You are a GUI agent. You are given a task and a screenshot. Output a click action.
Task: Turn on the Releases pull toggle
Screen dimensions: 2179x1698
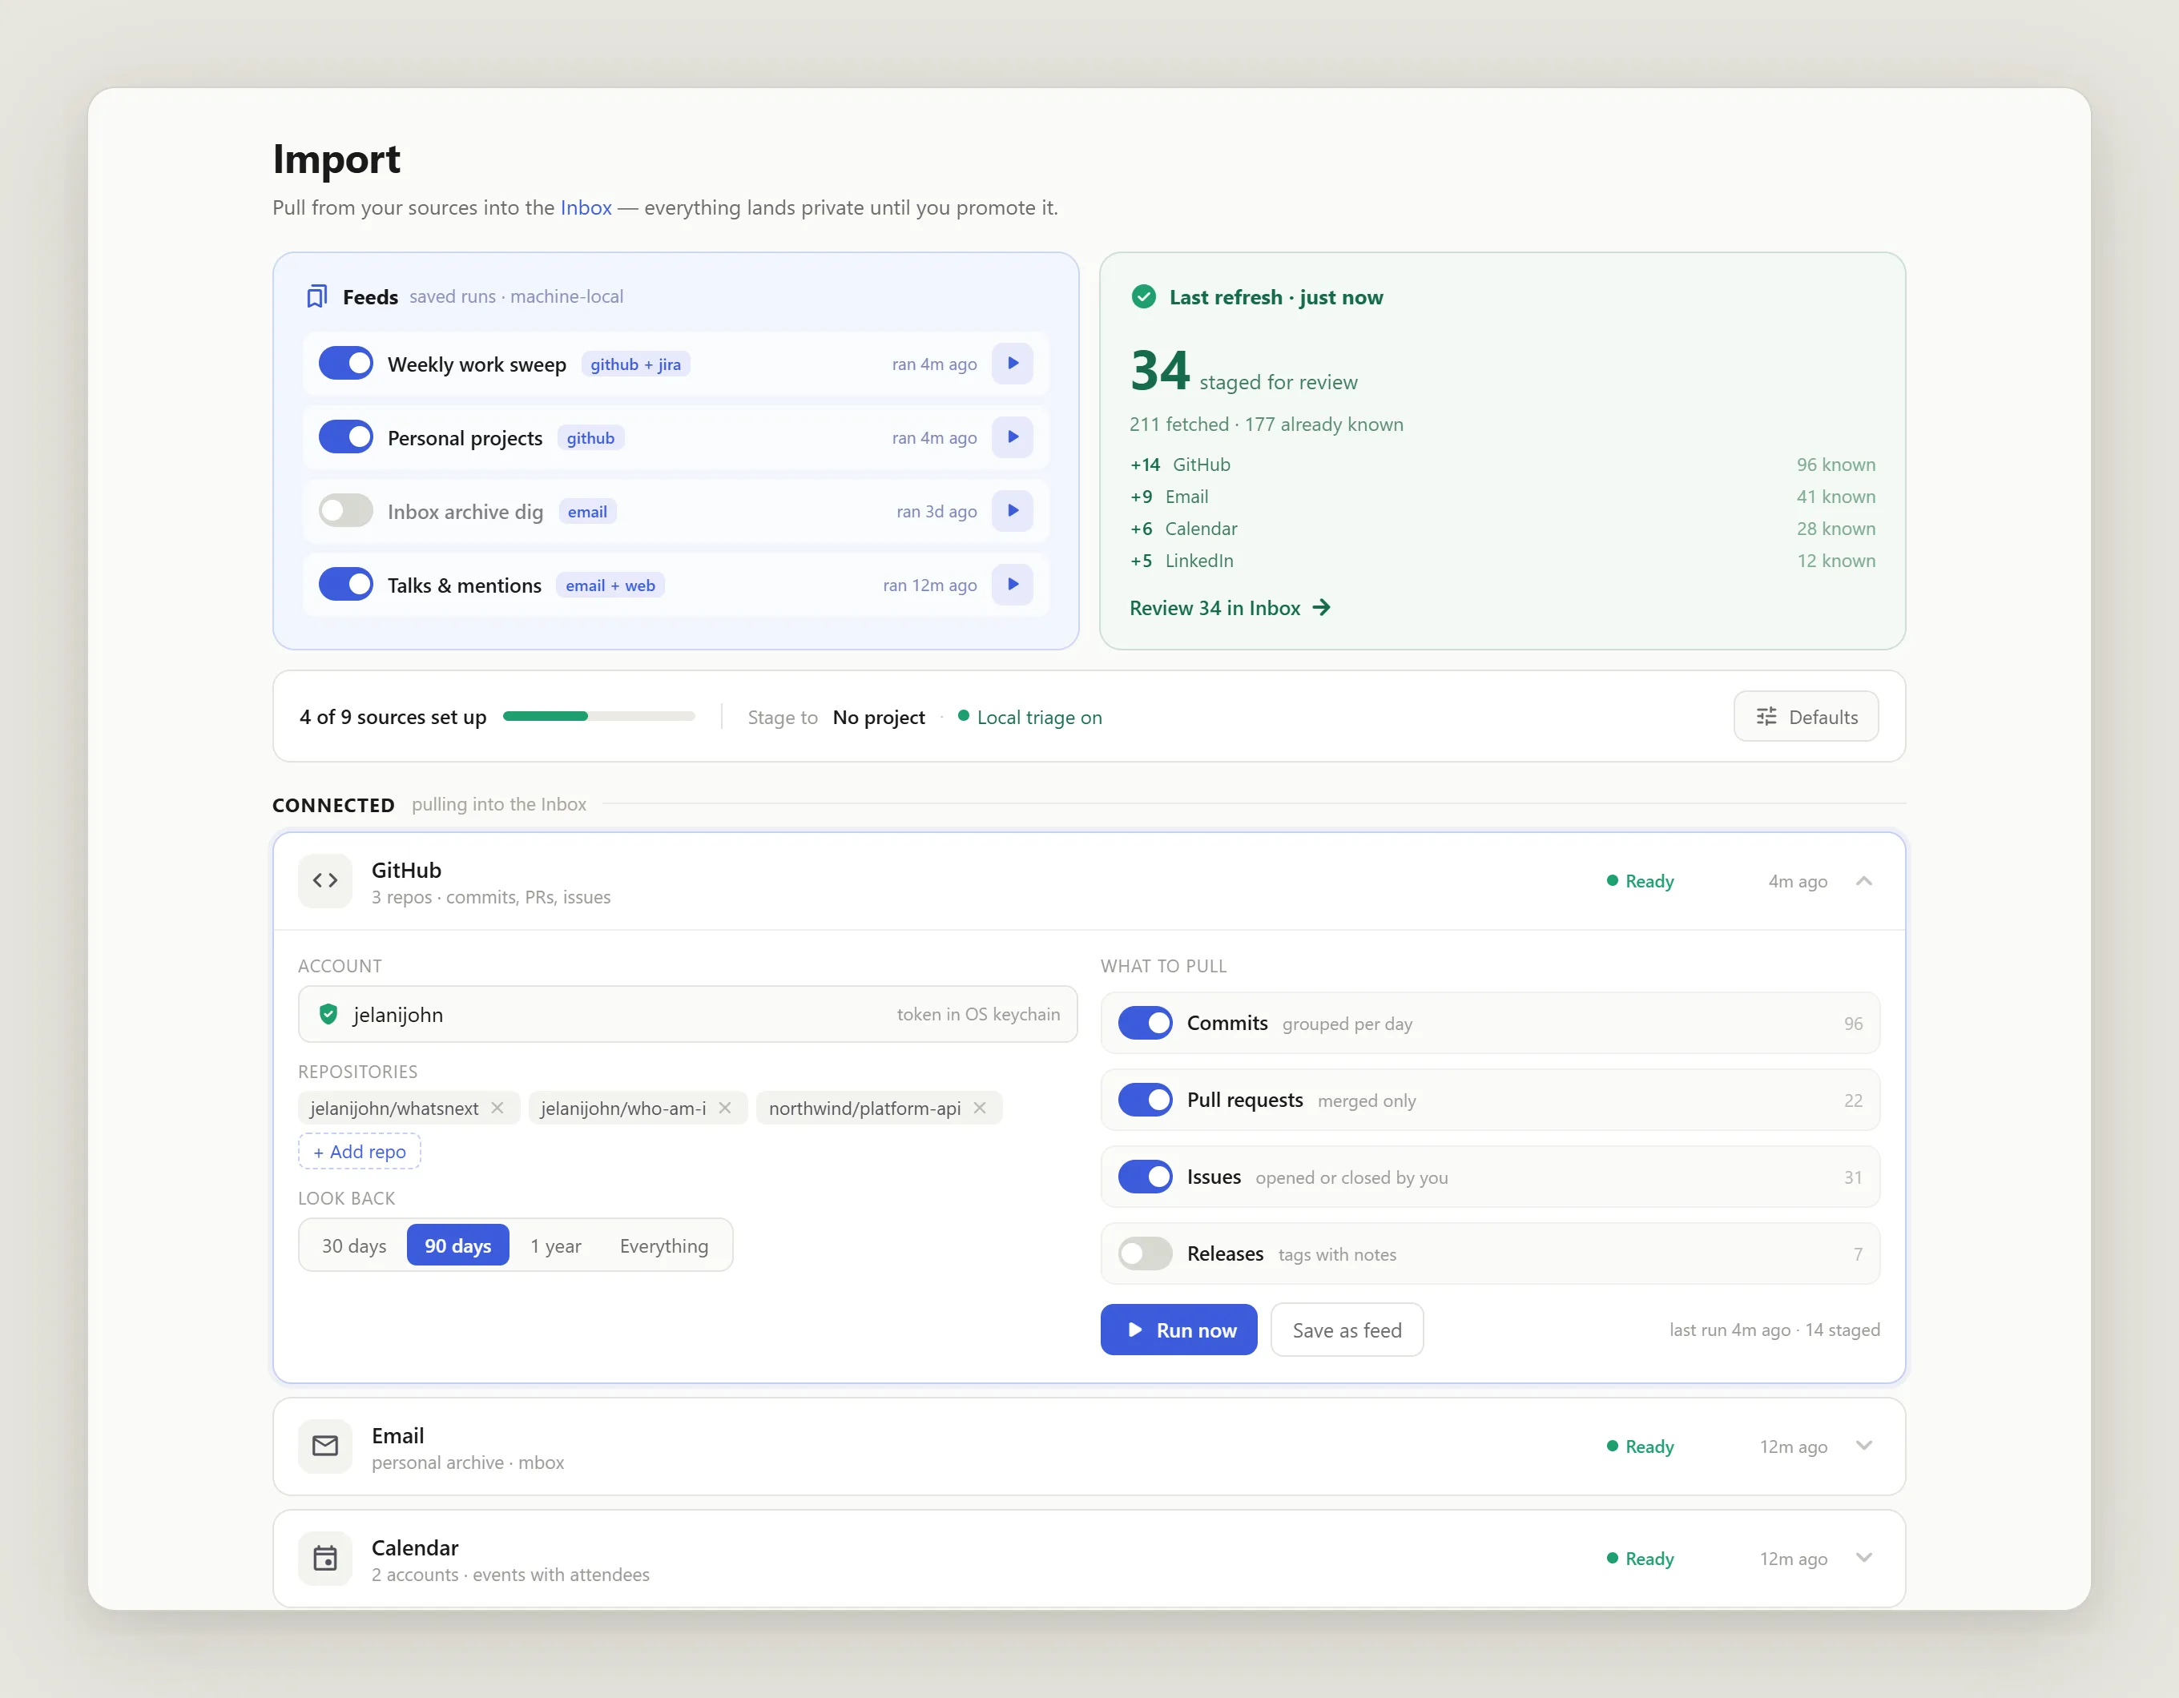[x=1146, y=1254]
